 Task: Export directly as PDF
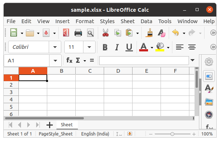[66, 33]
